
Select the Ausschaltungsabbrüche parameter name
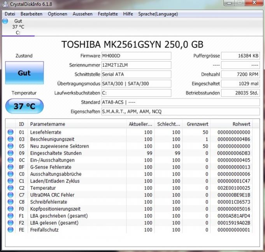click(x=56, y=174)
